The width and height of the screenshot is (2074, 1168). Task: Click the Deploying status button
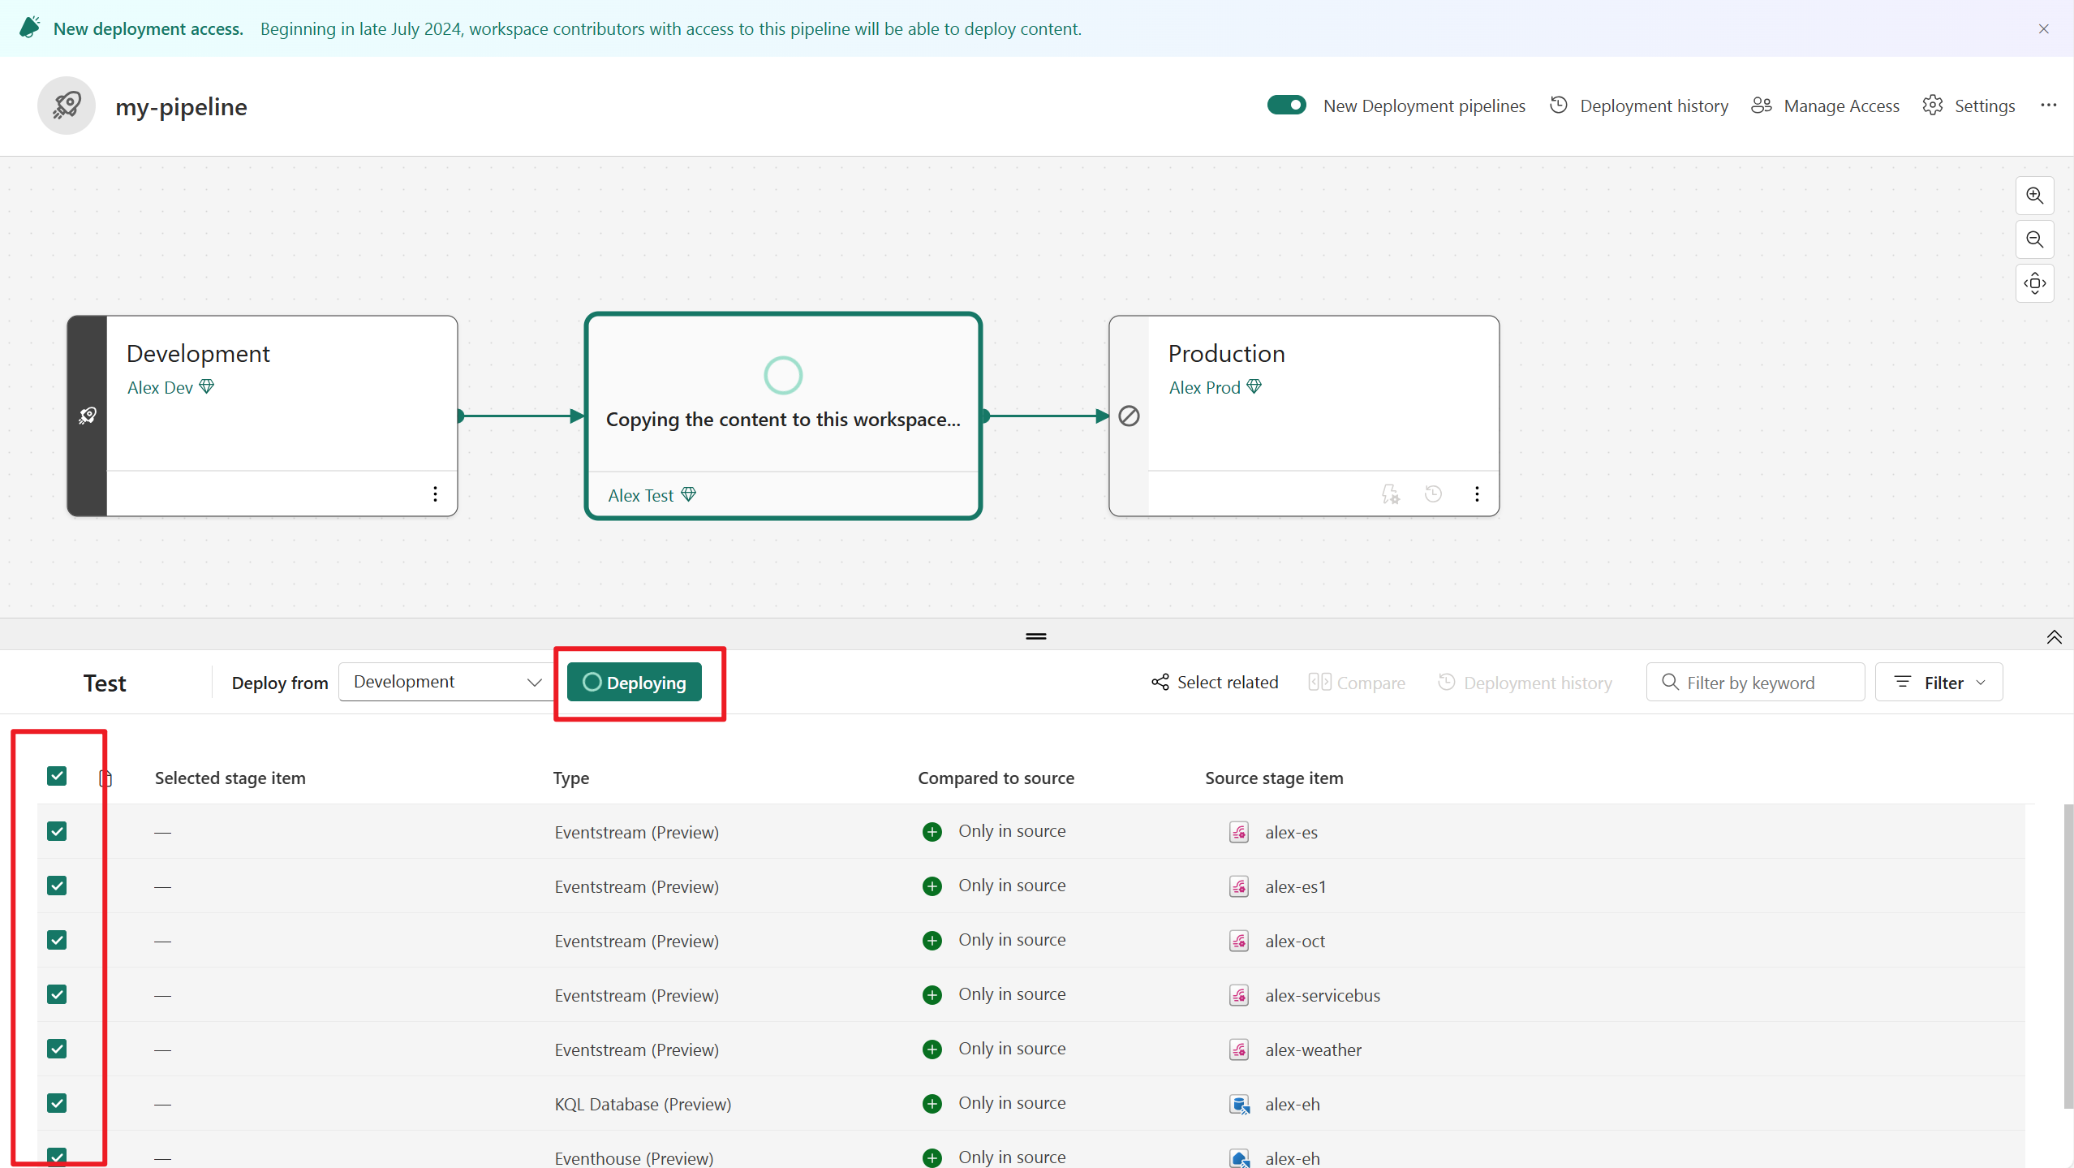click(x=635, y=683)
